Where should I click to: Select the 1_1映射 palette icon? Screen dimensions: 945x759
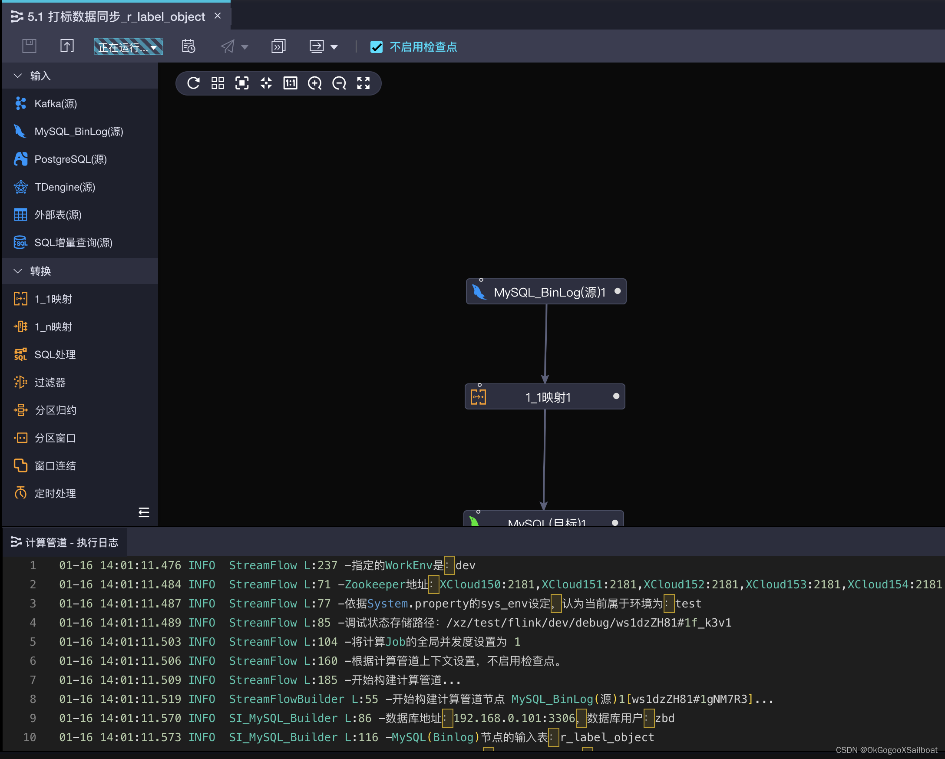coord(20,299)
